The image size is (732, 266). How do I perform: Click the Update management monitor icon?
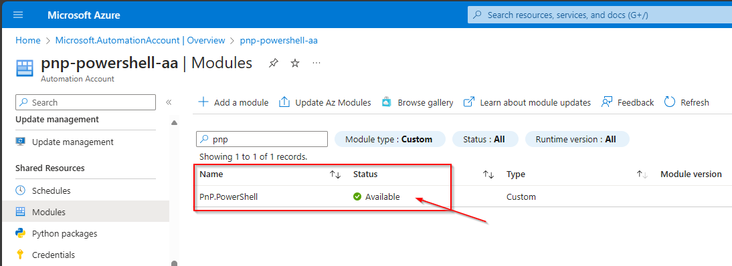point(20,142)
